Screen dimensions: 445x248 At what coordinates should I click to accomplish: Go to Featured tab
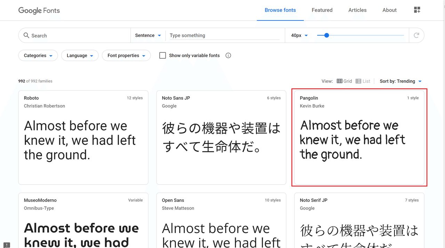click(x=322, y=10)
